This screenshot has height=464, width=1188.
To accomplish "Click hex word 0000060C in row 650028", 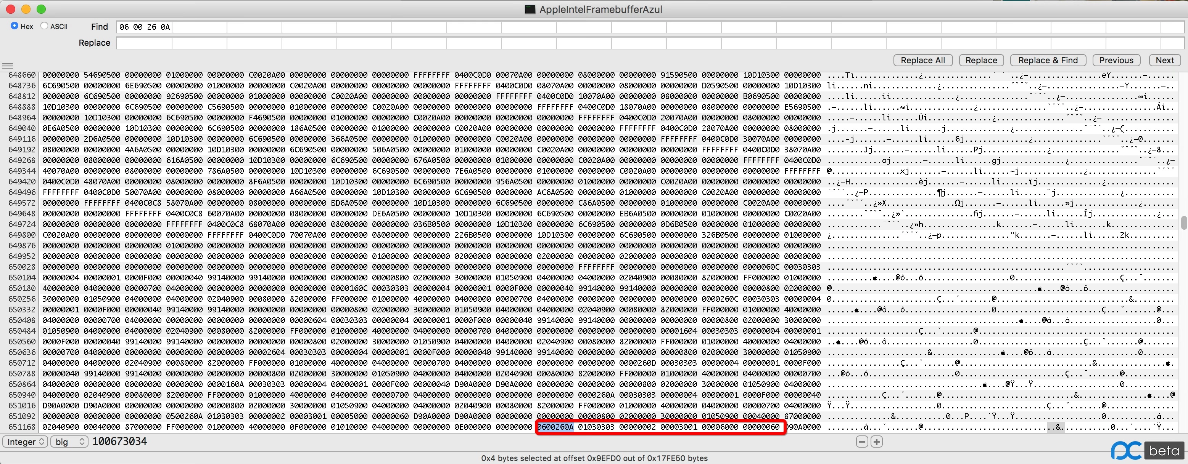I will (x=761, y=267).
